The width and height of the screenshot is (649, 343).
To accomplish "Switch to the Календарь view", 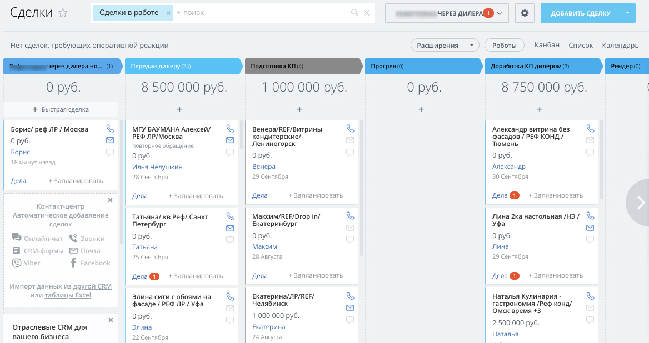I will click(x=620, y=46).
